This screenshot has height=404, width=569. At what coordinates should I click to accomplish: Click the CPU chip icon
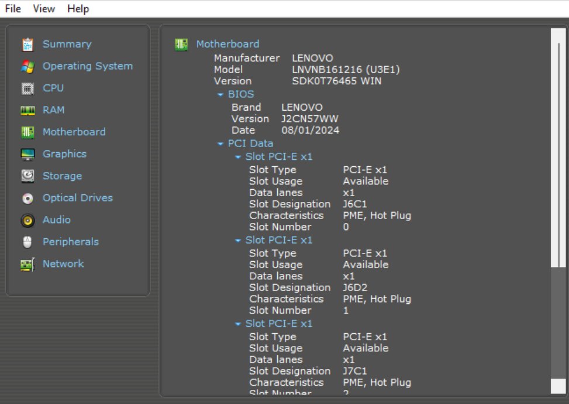(x=27, y=88)
